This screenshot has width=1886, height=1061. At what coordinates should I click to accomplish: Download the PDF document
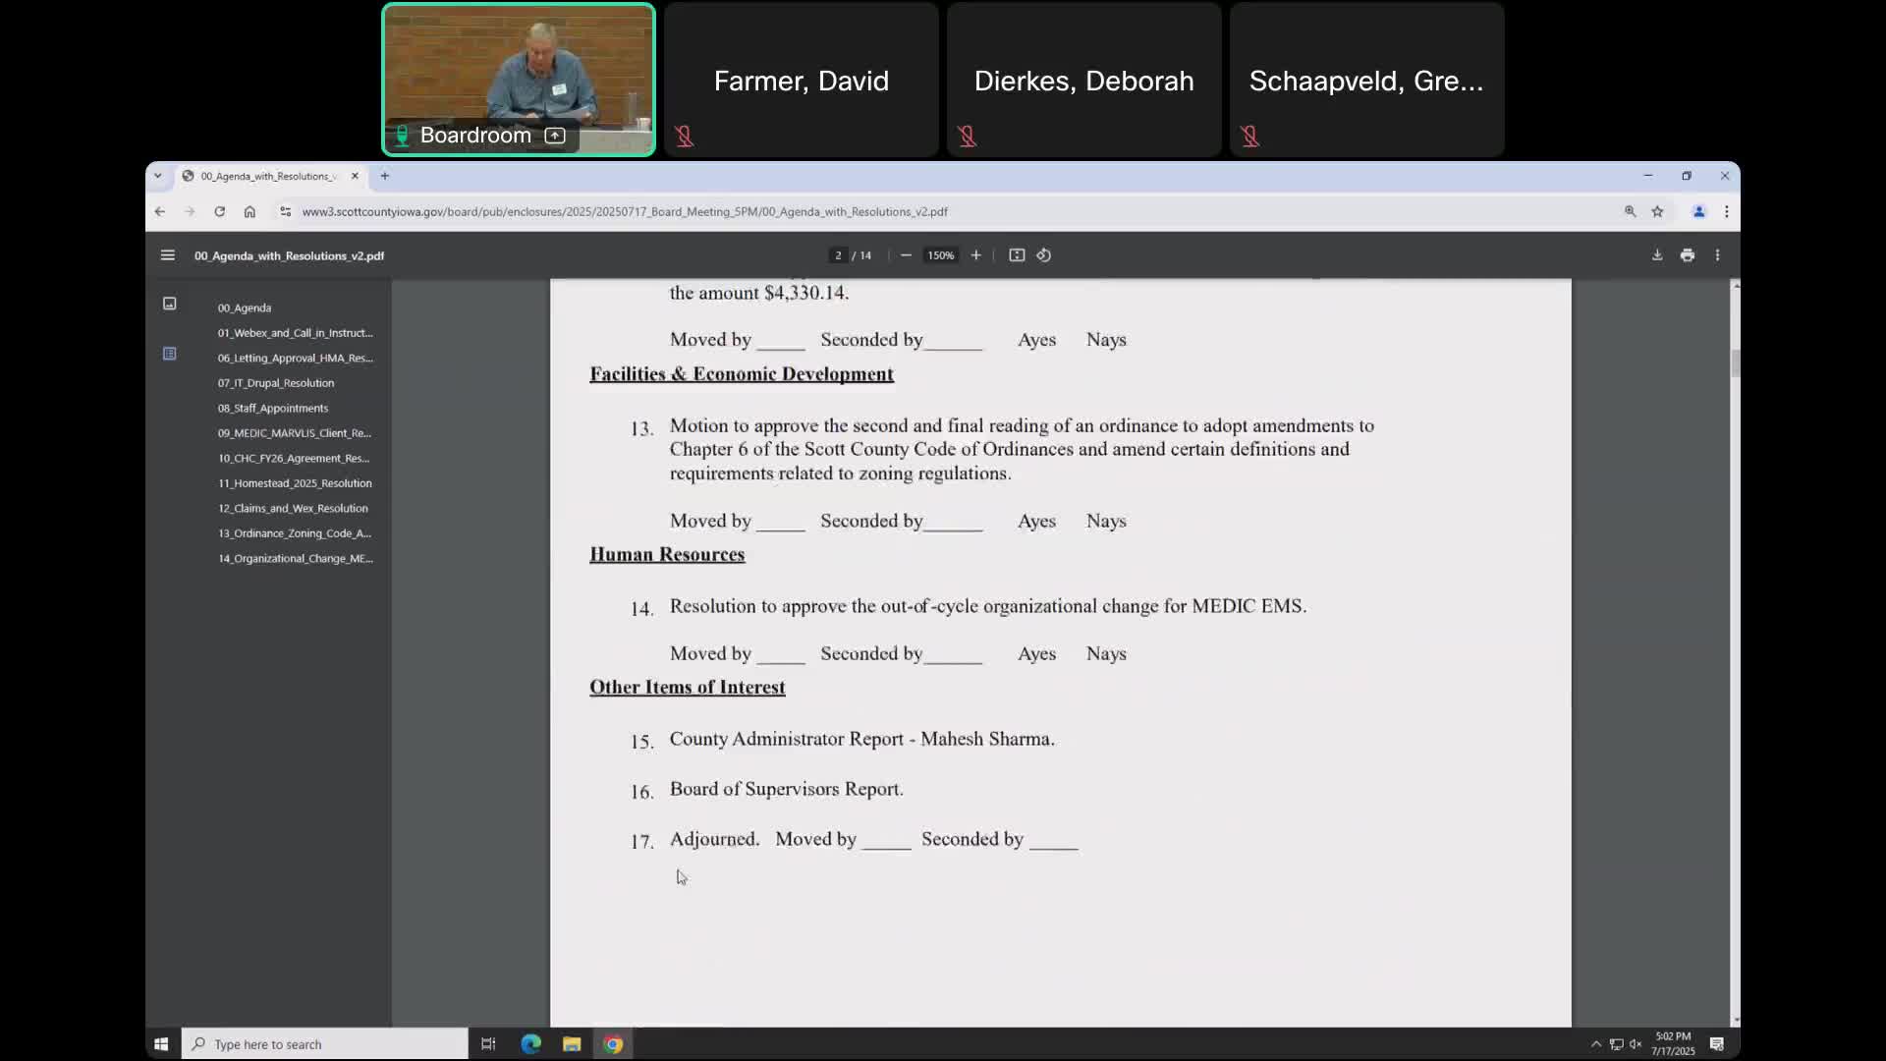[x=1656, y=254]
